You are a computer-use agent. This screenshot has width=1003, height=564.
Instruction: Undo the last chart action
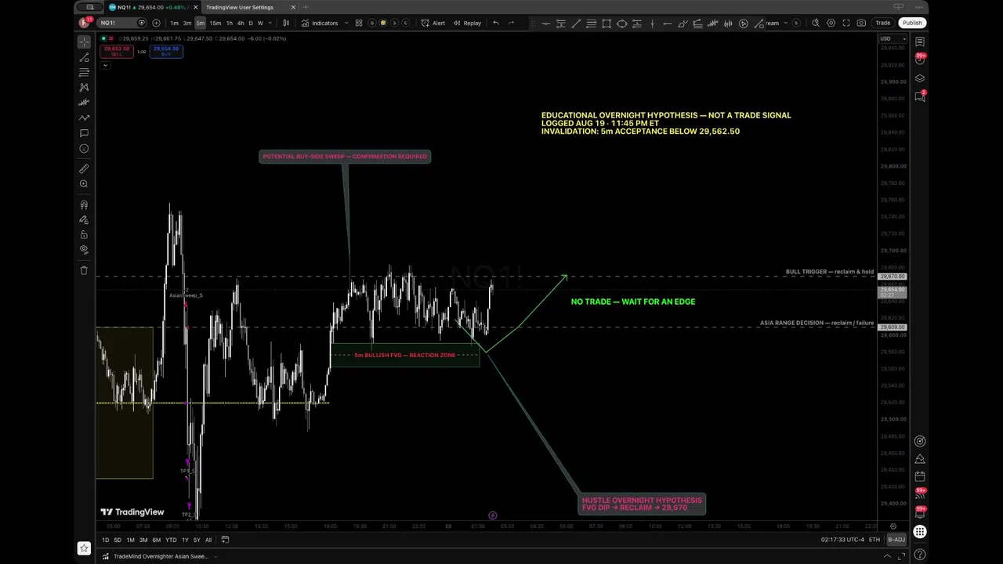(x=495, y=23)
